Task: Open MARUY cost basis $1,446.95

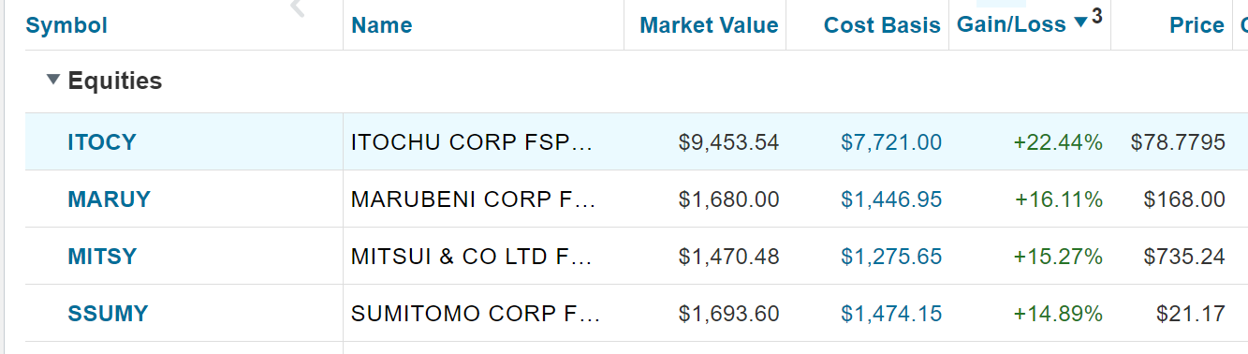Action: [891, 199]
